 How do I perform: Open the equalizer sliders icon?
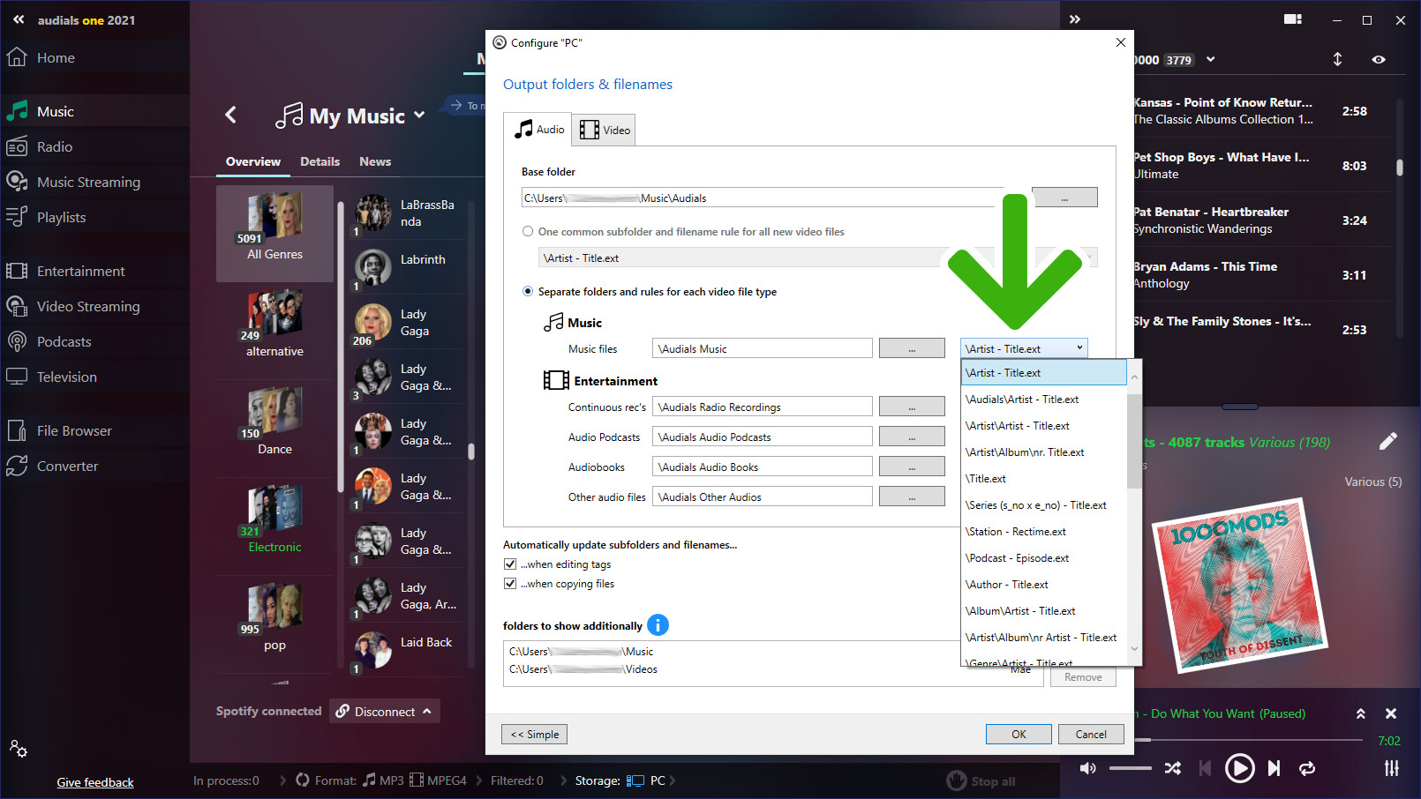pos(1391,768)
